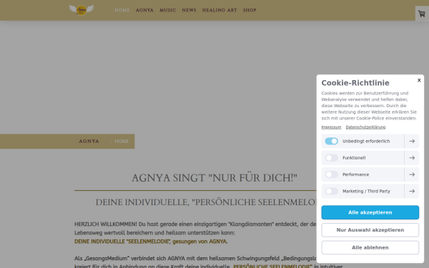The image size is (429, 268).
Task: Click the Alle akzeptieren button
Action: click(x=370, y=212)
